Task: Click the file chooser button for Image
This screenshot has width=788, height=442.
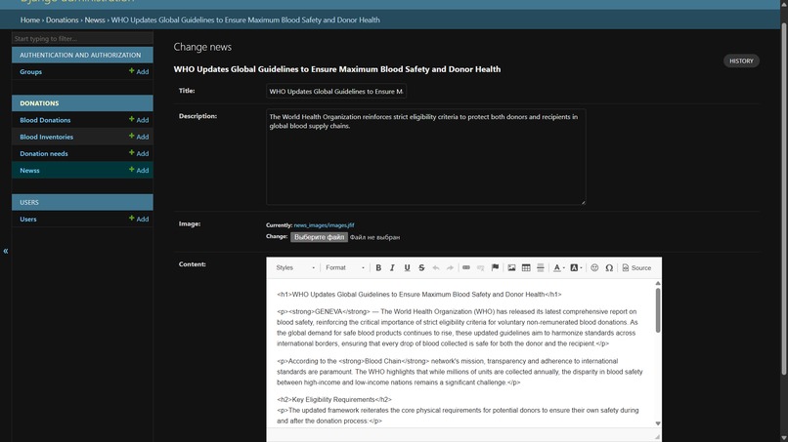Action: (319, 237)
